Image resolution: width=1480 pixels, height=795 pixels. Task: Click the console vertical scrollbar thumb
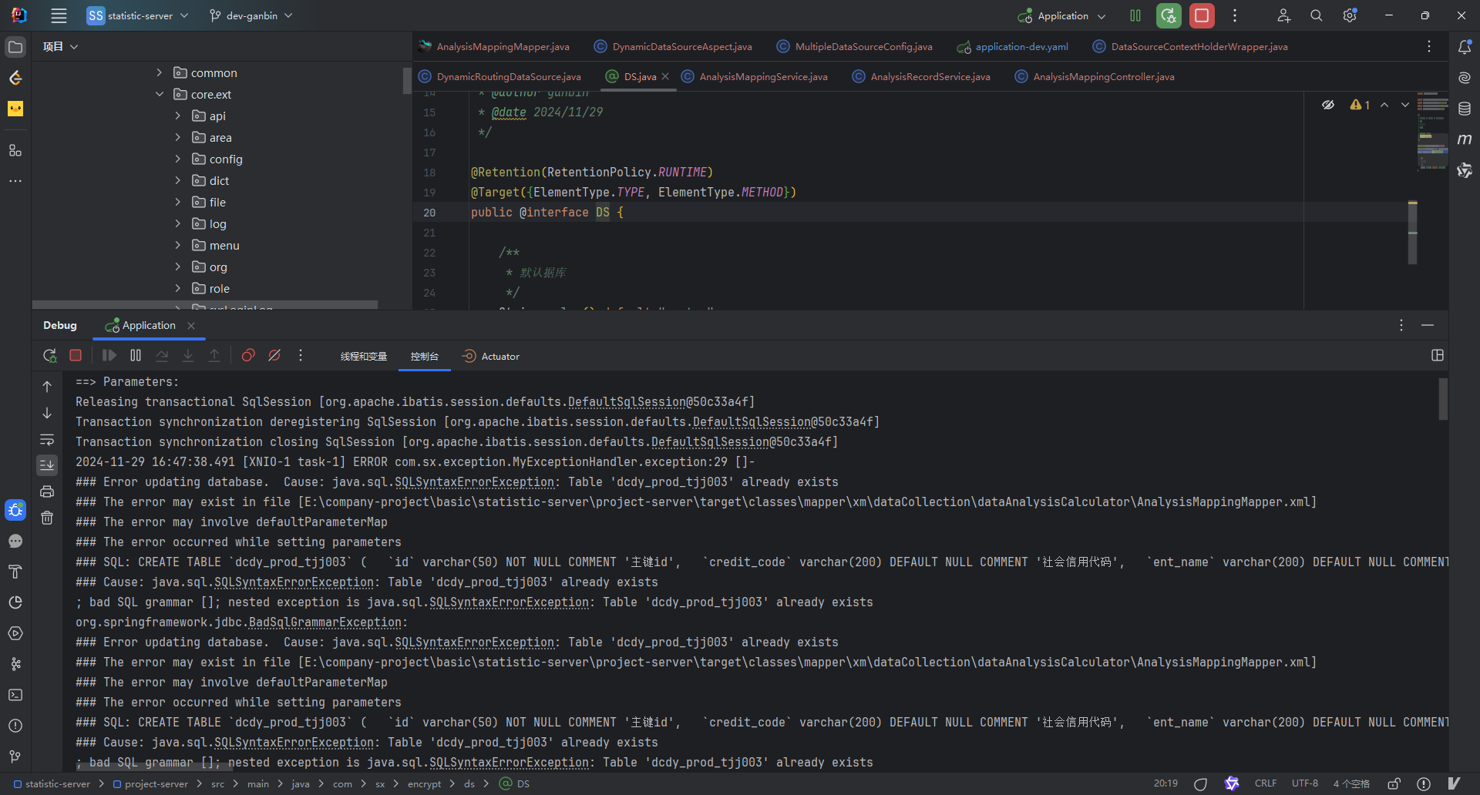pos(1443,399)
